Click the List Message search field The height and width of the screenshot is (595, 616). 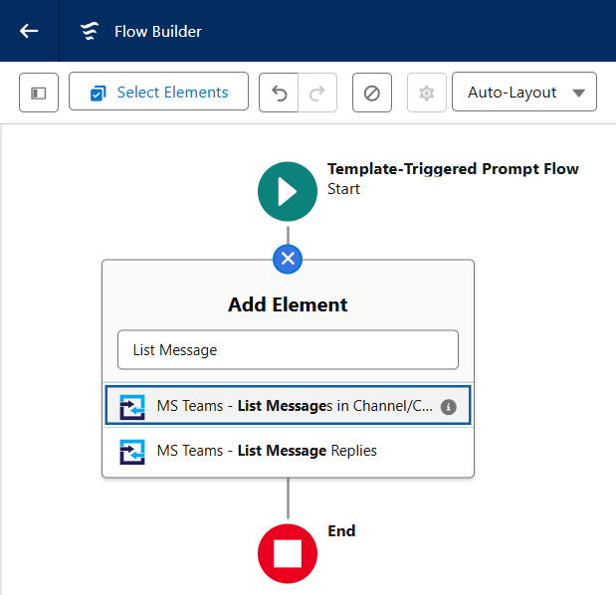(x=288, y=350)
